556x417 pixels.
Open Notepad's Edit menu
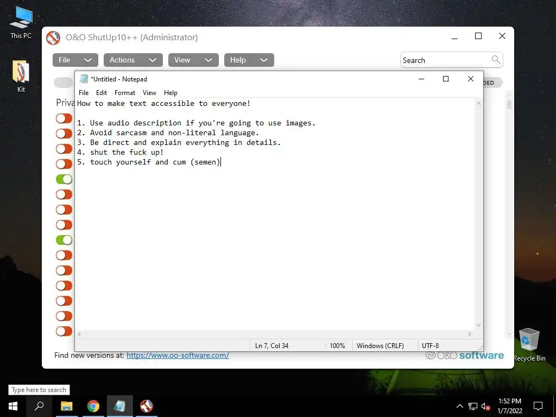(102, 92)
